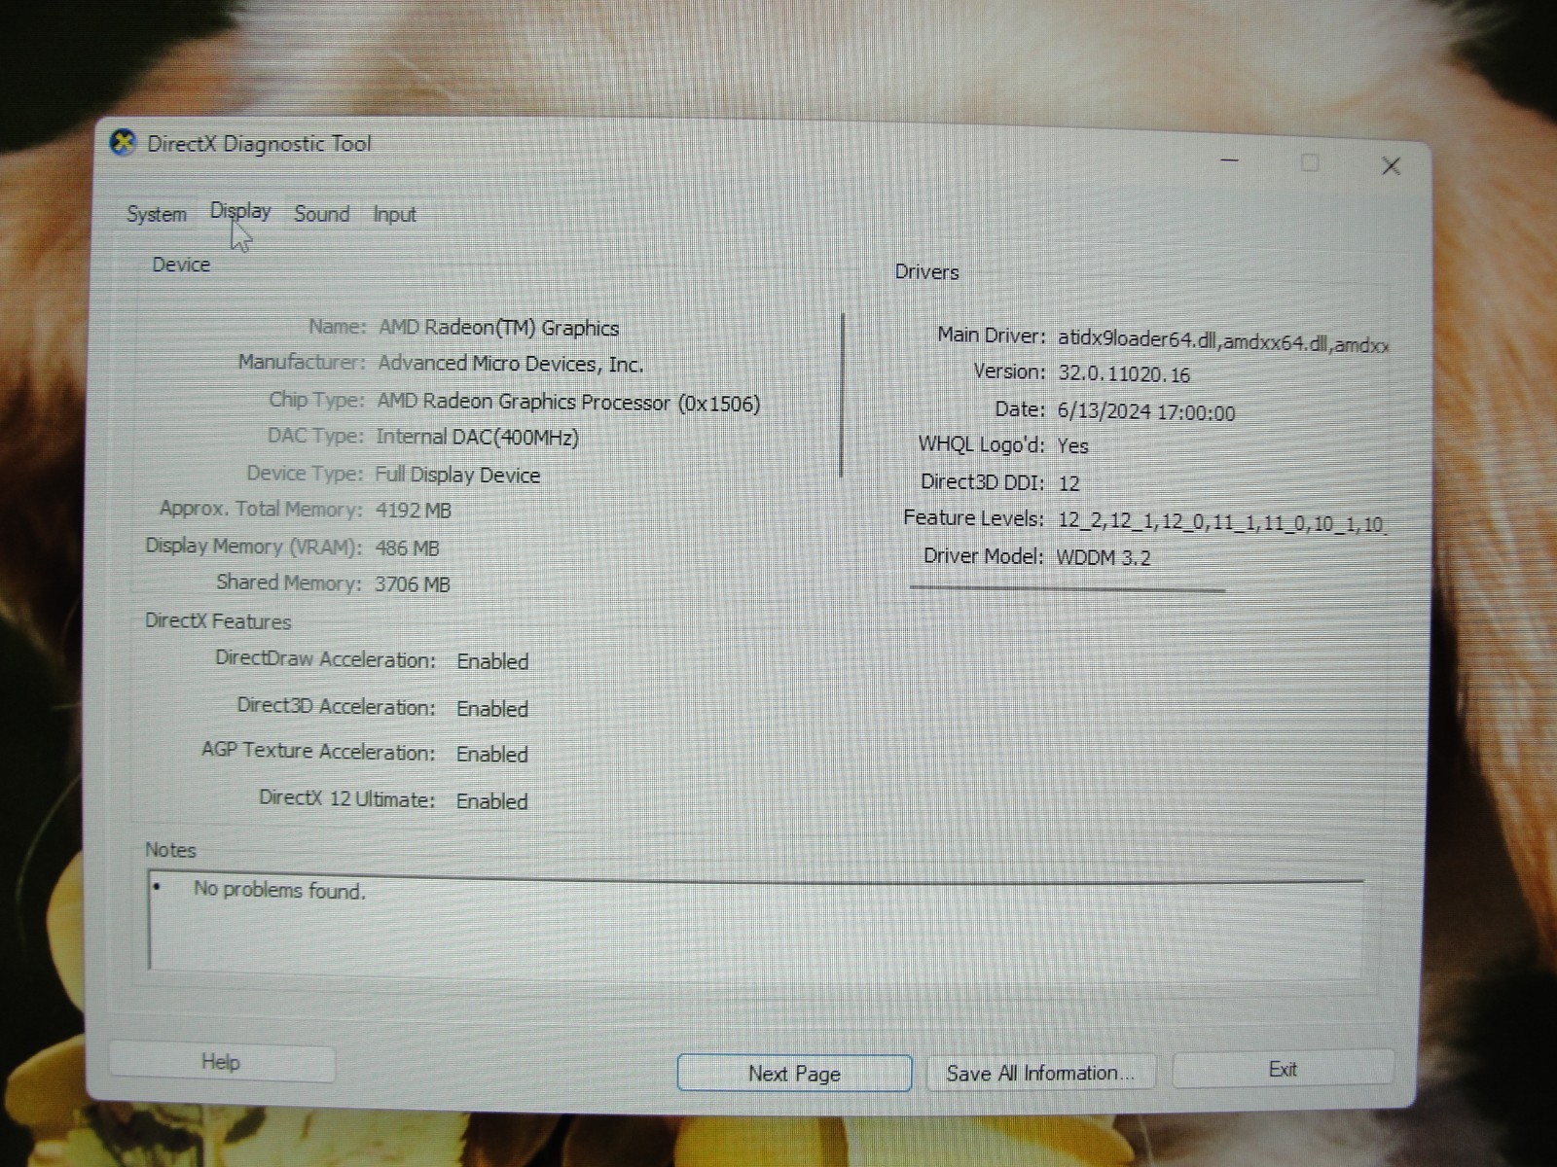Close the window with the X button
1557x1167 pixels.
pos(1391,166)
